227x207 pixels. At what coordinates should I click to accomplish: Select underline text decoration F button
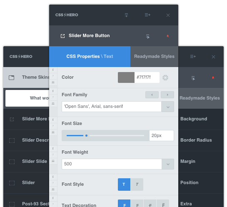tap(137, 203)
